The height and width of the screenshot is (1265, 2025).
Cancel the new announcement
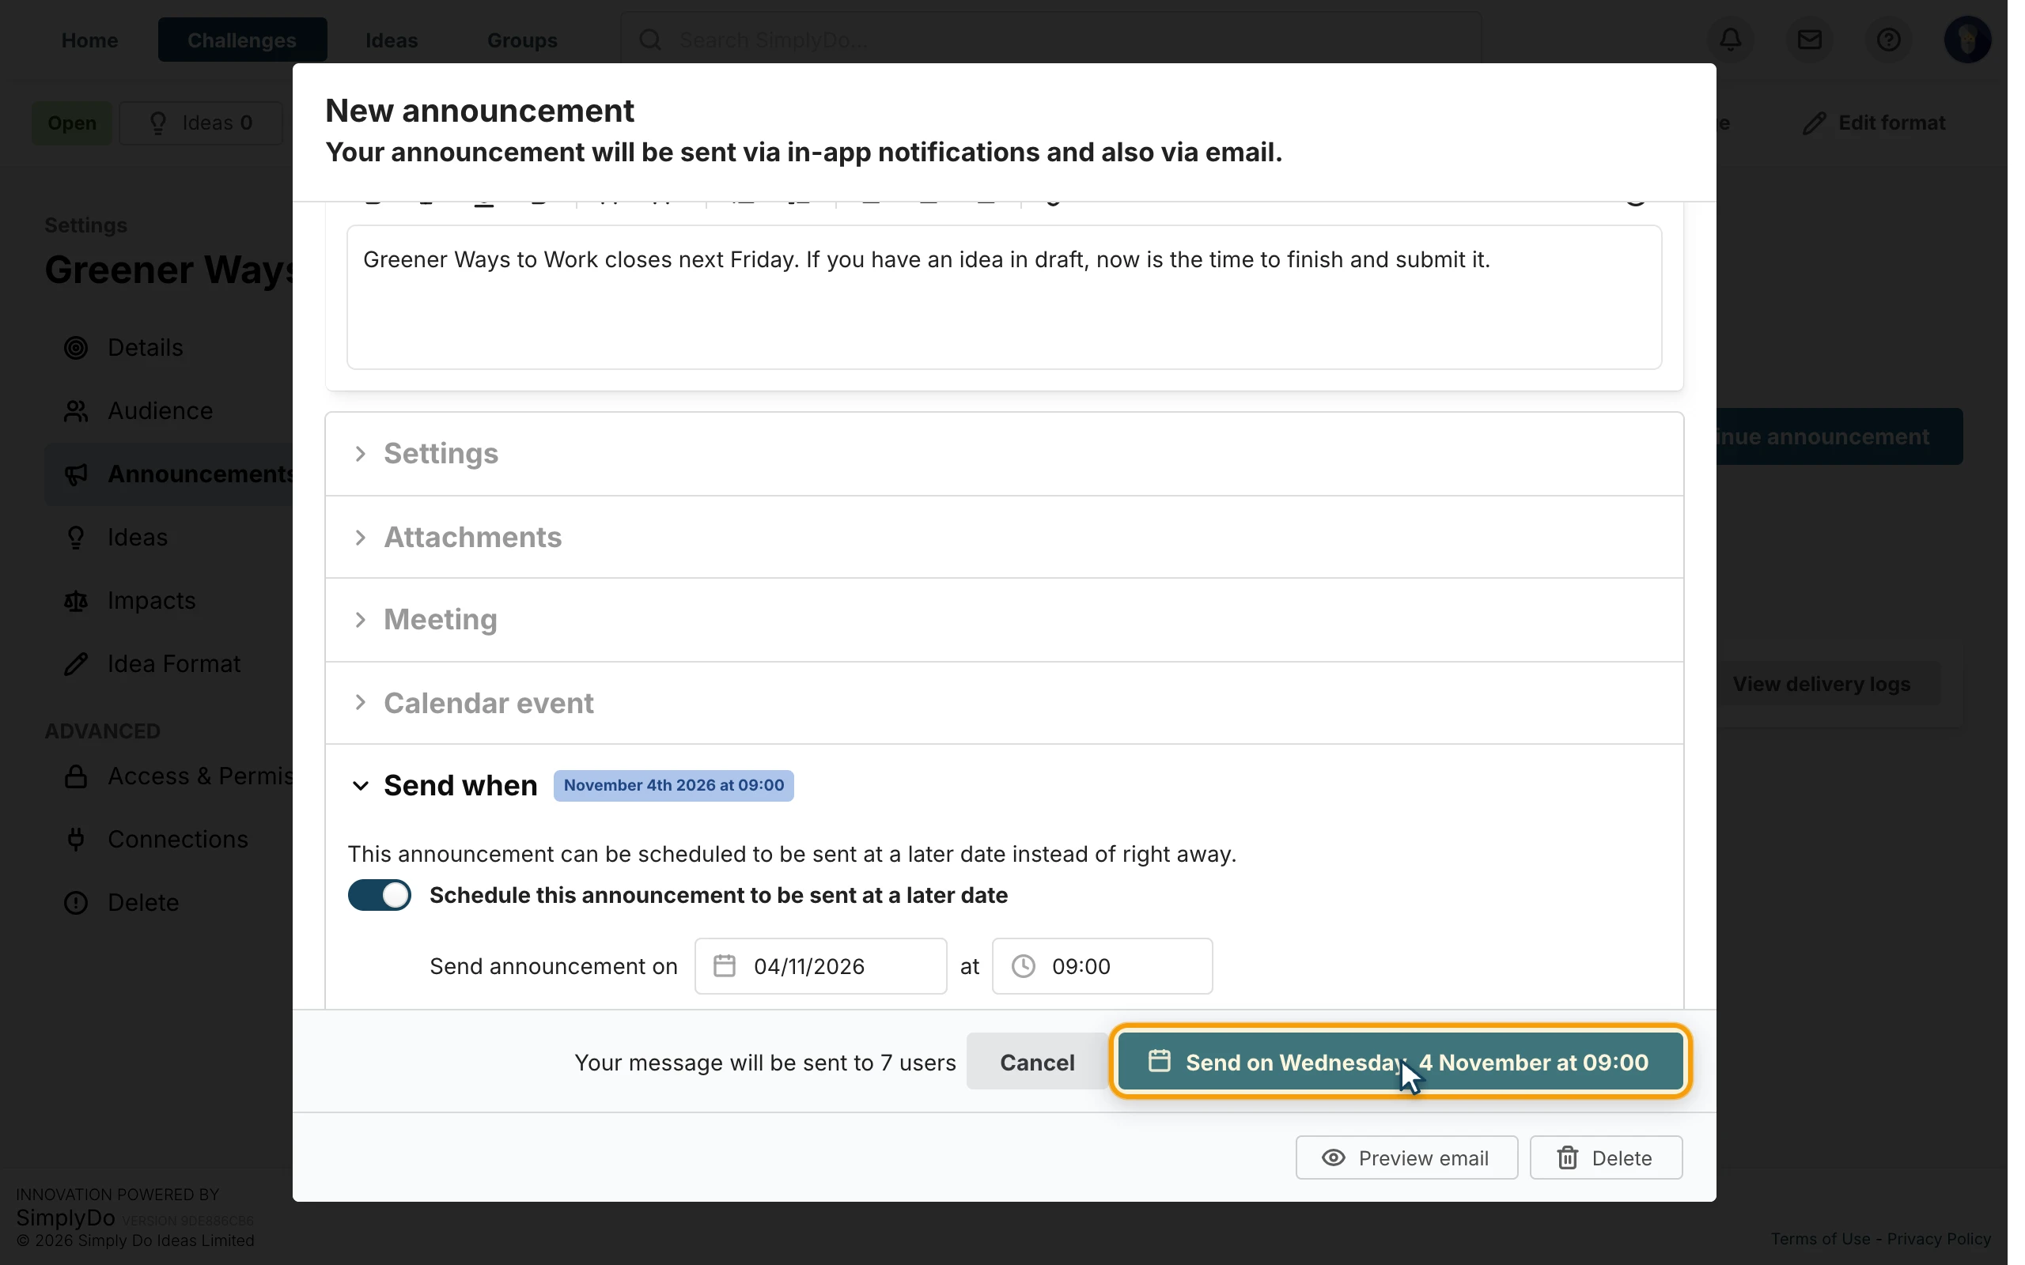tap(1037, 1062)
